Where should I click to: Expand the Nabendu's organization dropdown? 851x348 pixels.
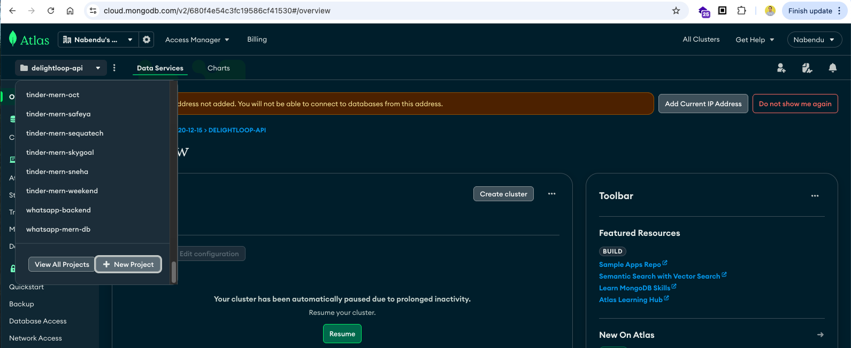pyautogui.click(x=97, y=39)
